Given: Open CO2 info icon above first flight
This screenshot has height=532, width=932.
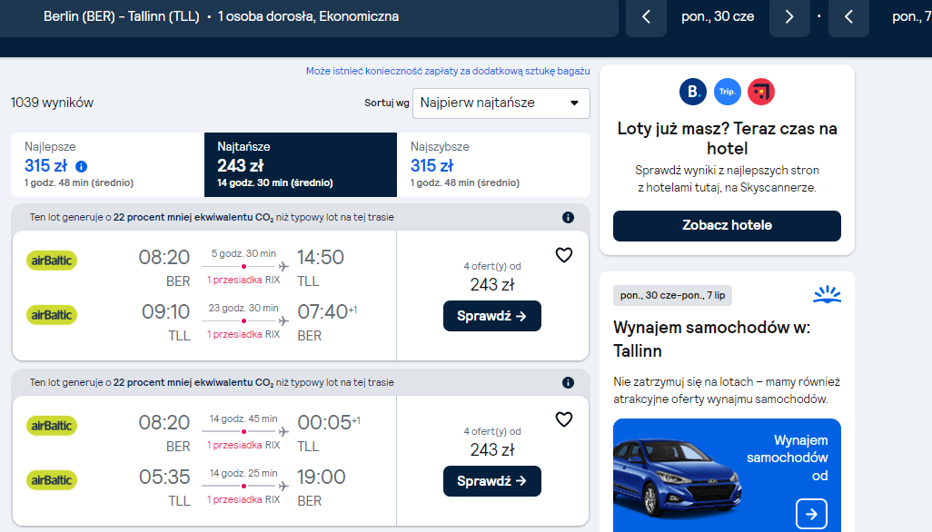Looking at the screenshot, I should coord(569,217).
